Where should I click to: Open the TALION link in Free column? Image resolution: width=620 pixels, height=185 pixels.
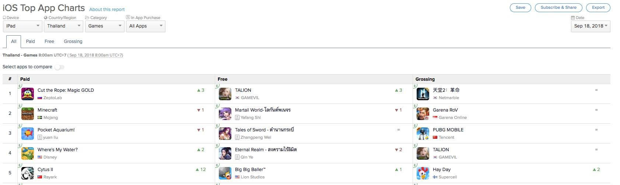click(243, 90)
